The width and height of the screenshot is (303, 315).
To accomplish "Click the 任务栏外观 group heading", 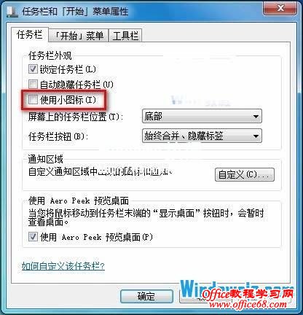I will coord(50,56).
